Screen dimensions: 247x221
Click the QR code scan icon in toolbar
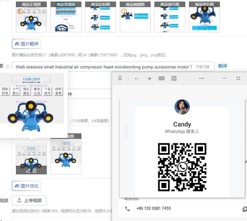click(x=174, y=78)
